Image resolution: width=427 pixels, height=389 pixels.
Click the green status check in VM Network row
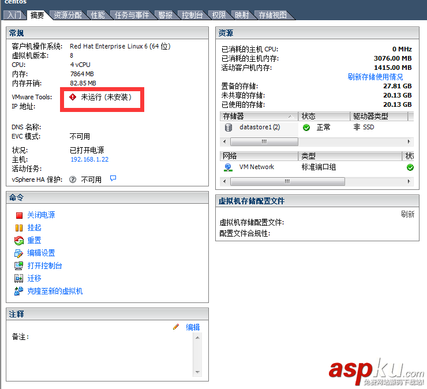tap(410, 167)
